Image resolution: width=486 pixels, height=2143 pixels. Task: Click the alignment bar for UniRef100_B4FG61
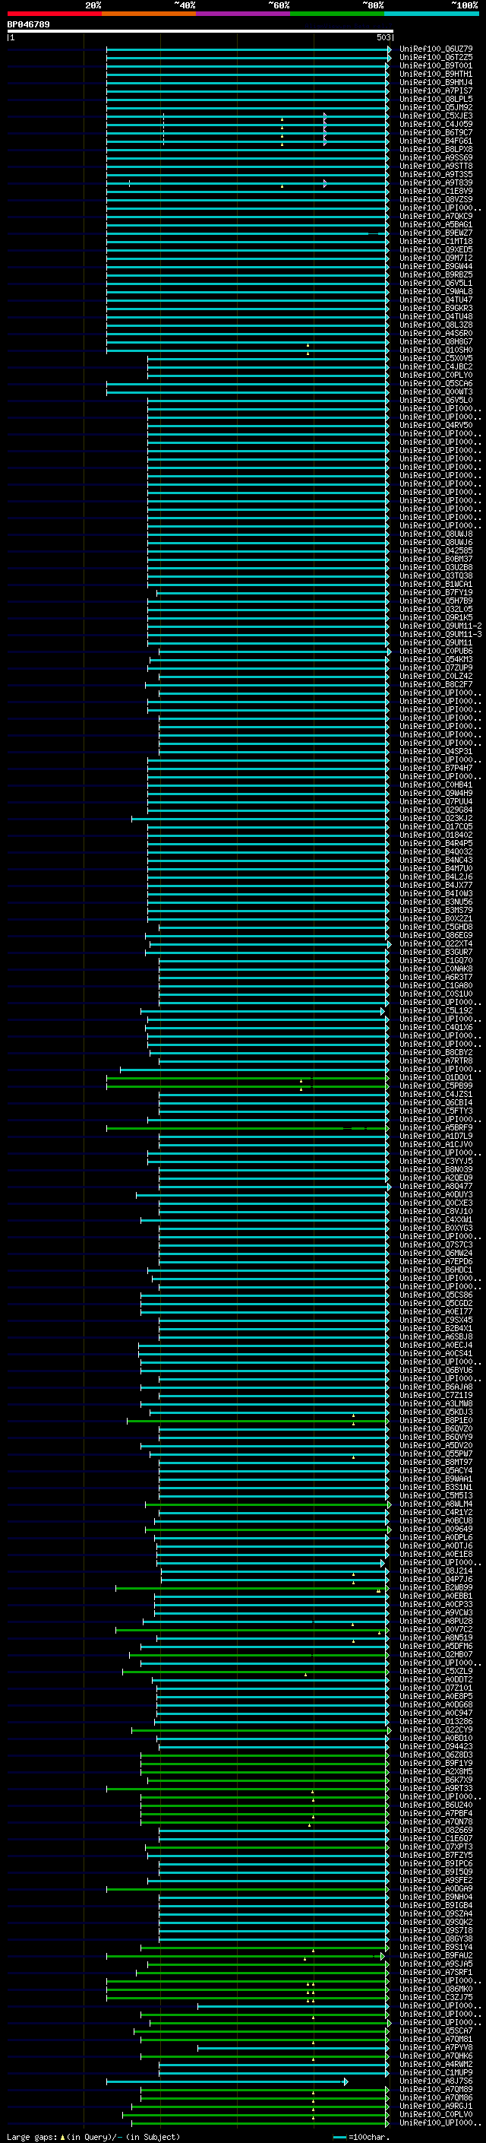click(248, 141)
